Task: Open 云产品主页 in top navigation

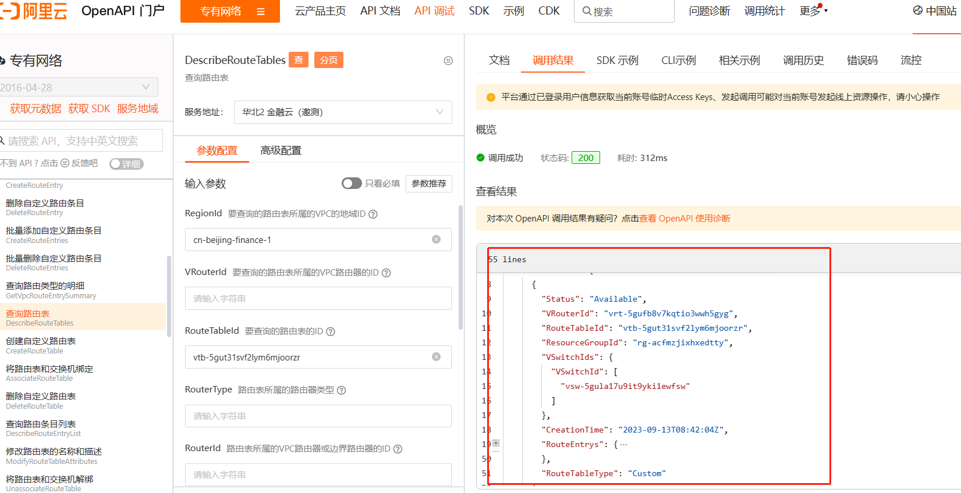Action: [320, 11]
